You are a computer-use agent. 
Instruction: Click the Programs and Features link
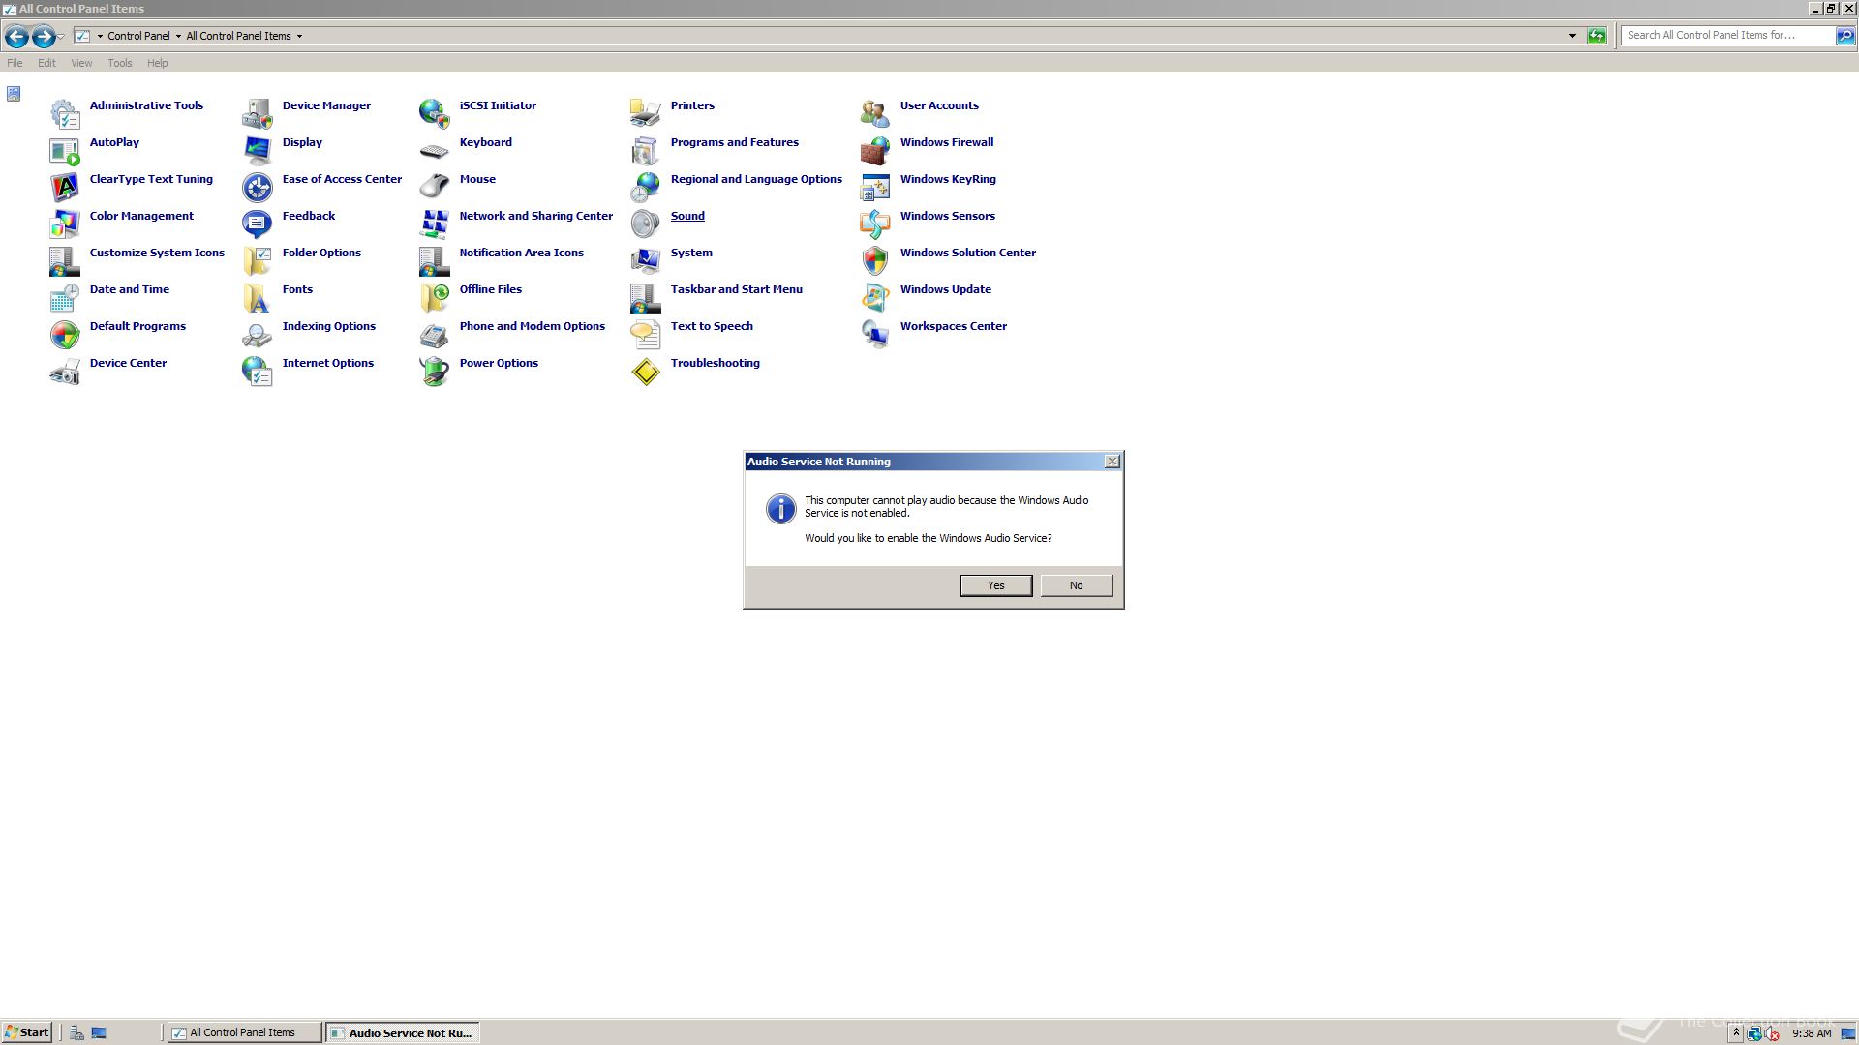pyautogui.click(x=735, y=142)
